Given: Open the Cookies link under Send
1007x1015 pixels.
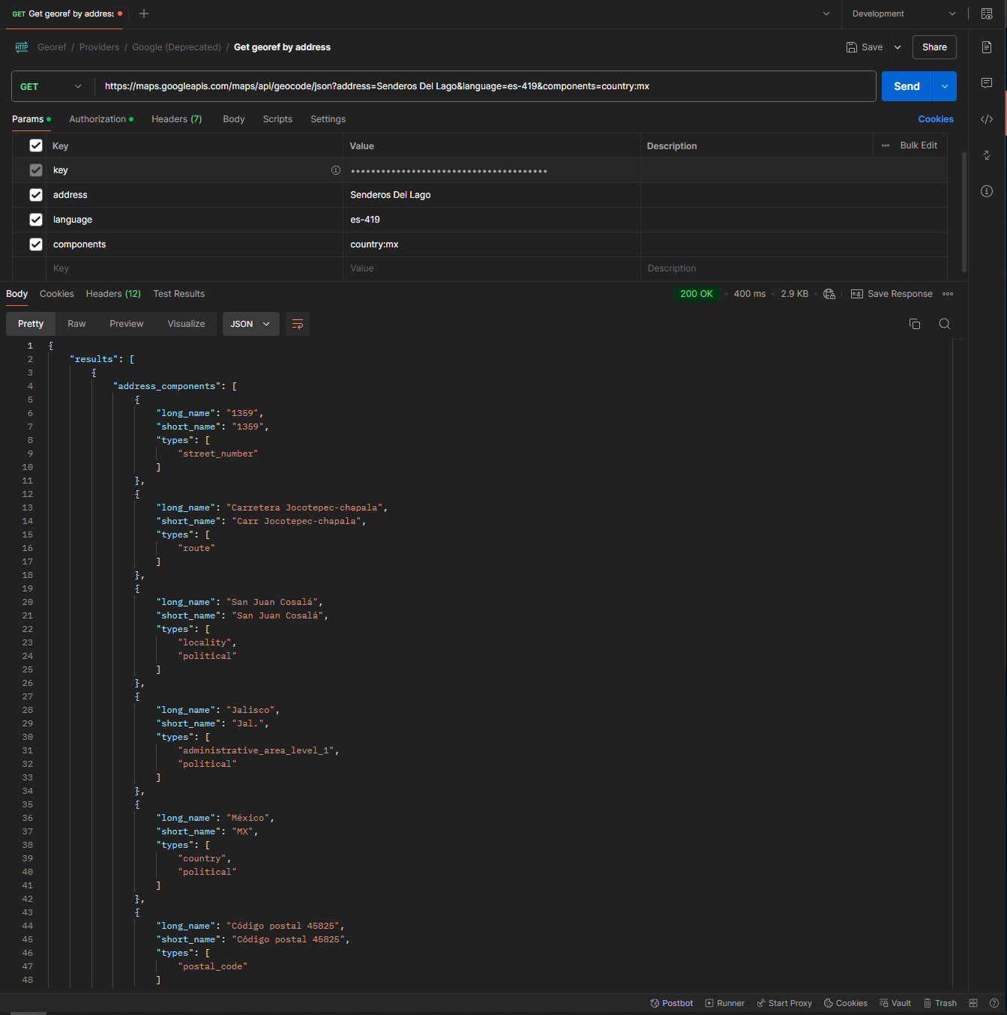Looking at the screenshot, I should [x=936, y=119].
